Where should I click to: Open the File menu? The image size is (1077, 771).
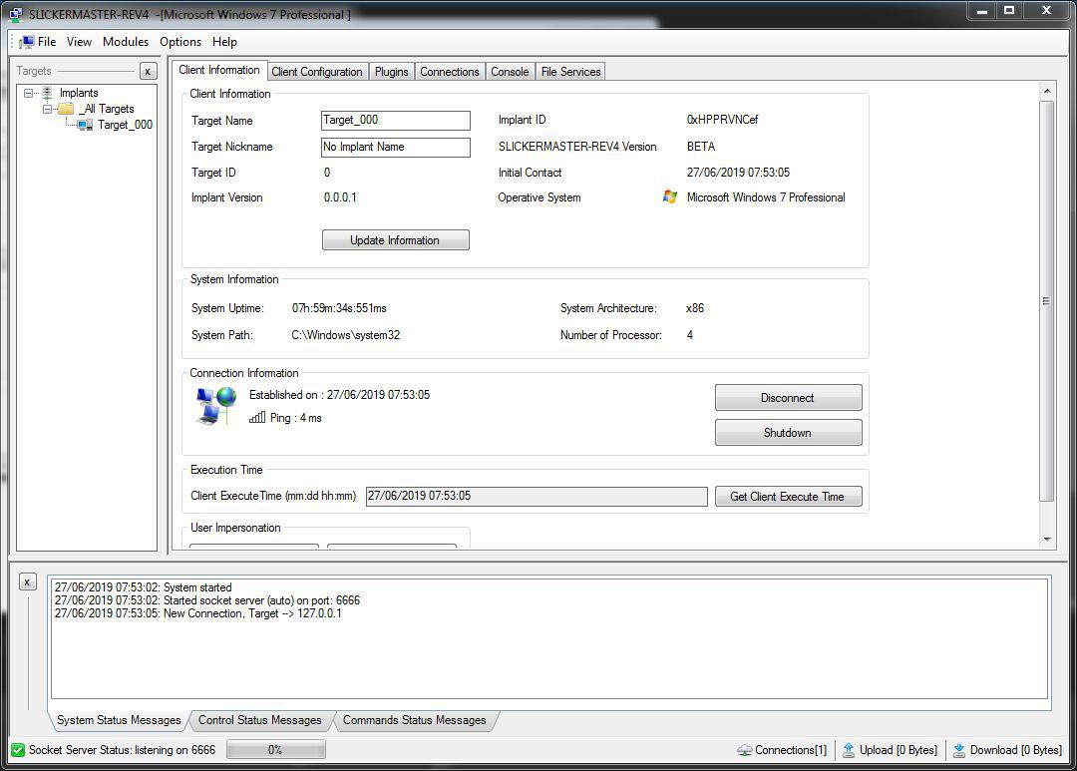(x=47, y=42)
